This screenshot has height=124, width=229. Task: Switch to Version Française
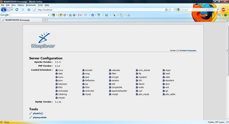click(188, 50)
